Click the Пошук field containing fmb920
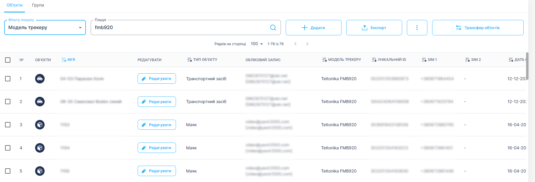Viewport: 535px width, 182px height. coord(186,28)
